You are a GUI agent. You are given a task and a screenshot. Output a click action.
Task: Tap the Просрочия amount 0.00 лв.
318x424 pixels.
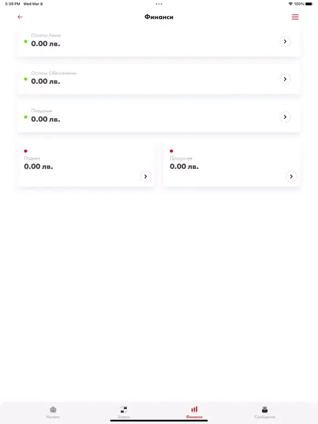tap(184, 167)
